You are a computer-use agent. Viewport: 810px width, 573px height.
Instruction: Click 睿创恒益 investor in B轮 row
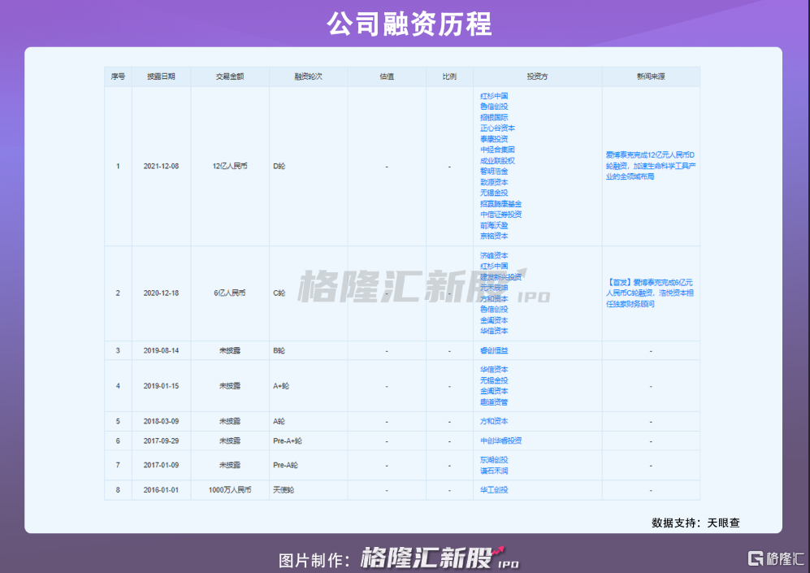pos(494,350)
